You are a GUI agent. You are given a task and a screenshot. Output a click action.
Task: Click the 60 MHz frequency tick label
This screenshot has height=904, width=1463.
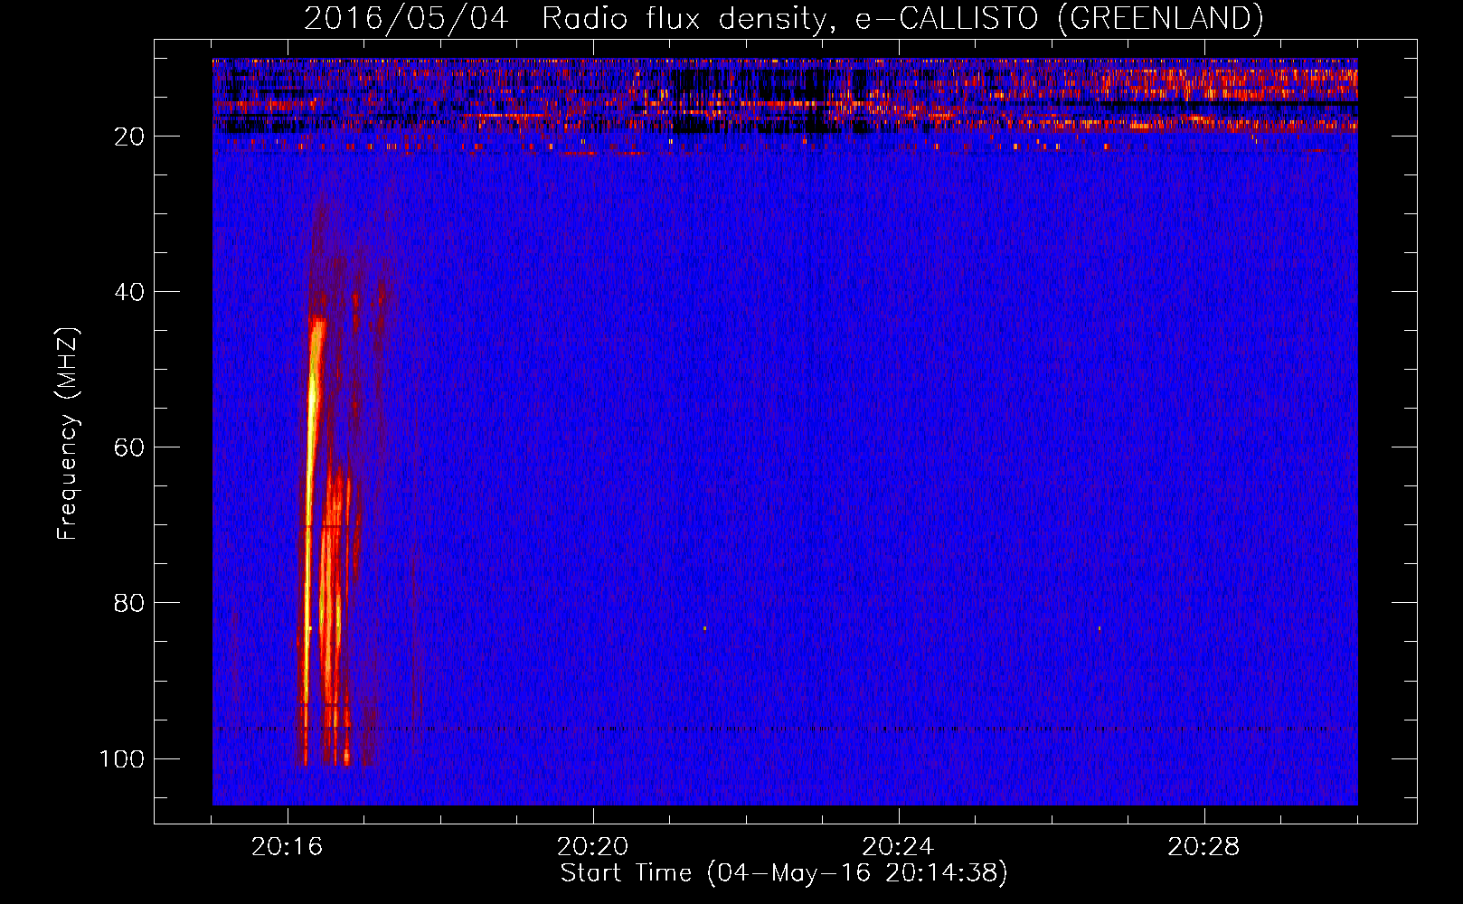[x=129, y=447]
